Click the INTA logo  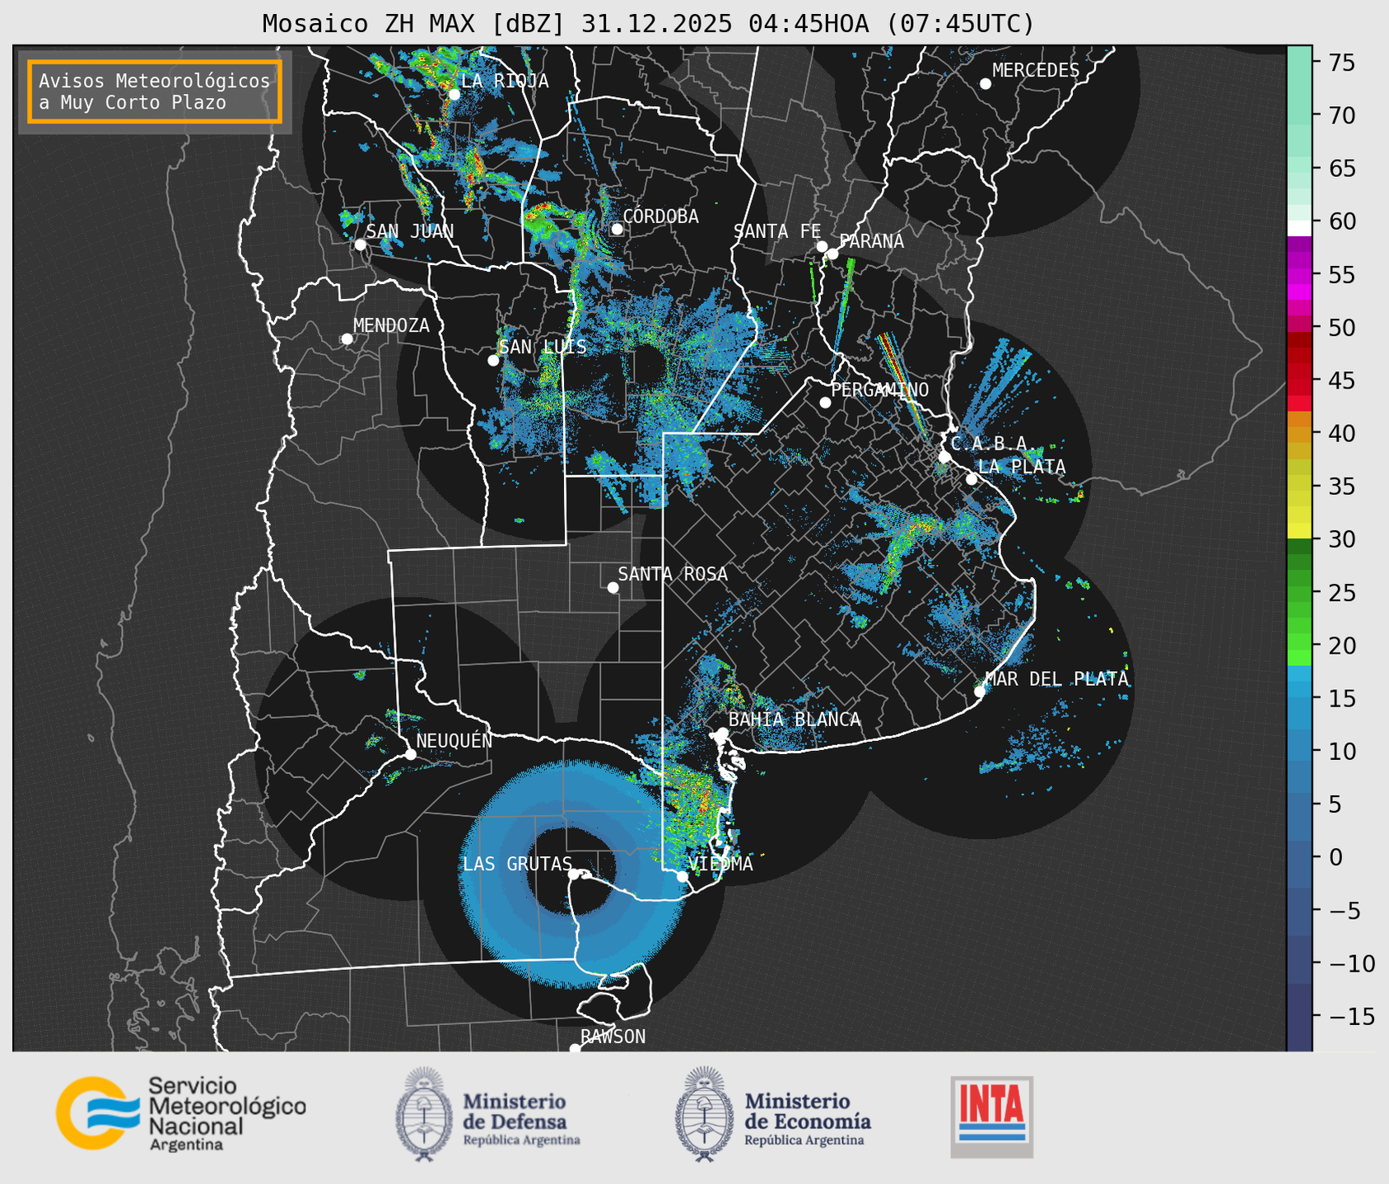point(991,1116)
